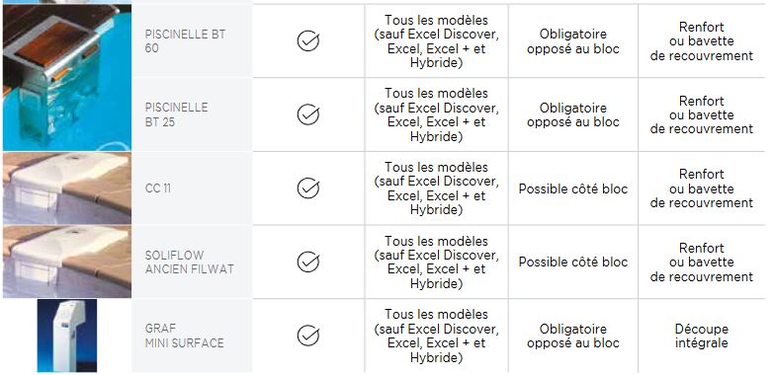Click "Tous les modèles" text in GRAF row
Image resolution: width=773 pixels, height=375 pixels.
pos(436,314)
